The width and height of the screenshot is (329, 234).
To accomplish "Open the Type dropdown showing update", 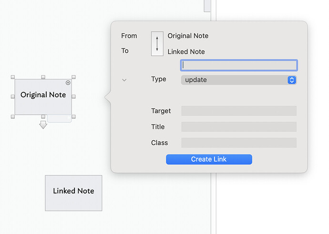I will point(234,80).
